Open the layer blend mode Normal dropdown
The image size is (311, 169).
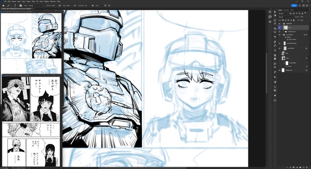coord(286,17)
